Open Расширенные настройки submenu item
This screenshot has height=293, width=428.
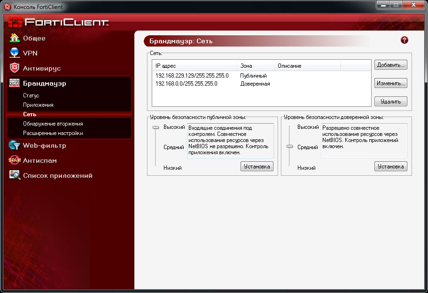53,133
